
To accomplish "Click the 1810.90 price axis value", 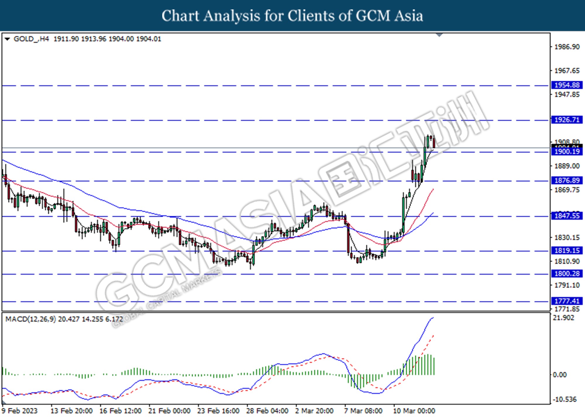I will tap(567, 261).
